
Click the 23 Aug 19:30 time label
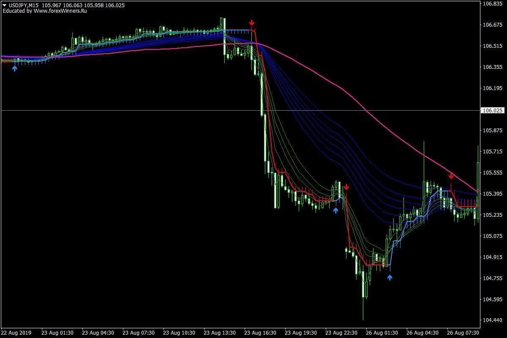point(301,333)
